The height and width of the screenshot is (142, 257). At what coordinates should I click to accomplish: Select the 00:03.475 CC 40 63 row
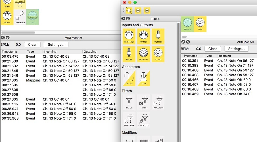(x=61, y=57)
